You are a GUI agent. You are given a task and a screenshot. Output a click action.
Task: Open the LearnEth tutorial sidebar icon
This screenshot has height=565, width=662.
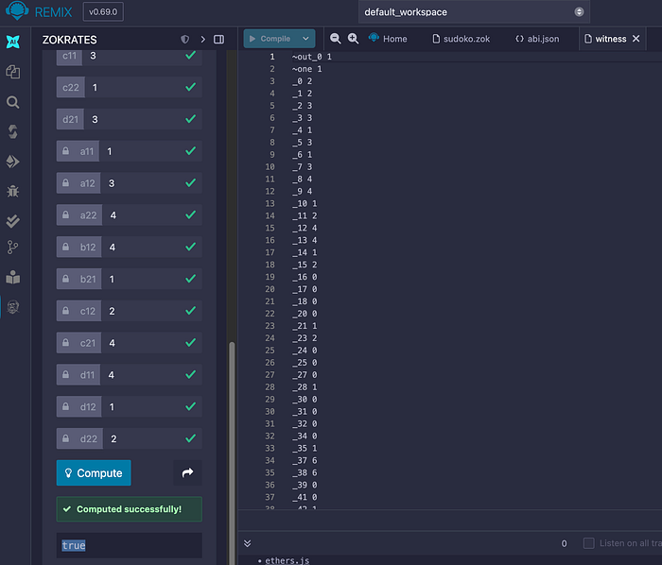[12, 277]
